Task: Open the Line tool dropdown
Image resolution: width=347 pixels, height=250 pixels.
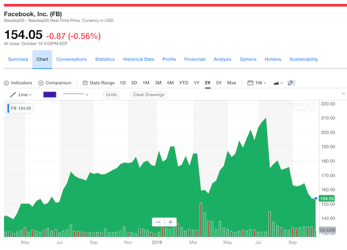Action: (x=30, y=95)
